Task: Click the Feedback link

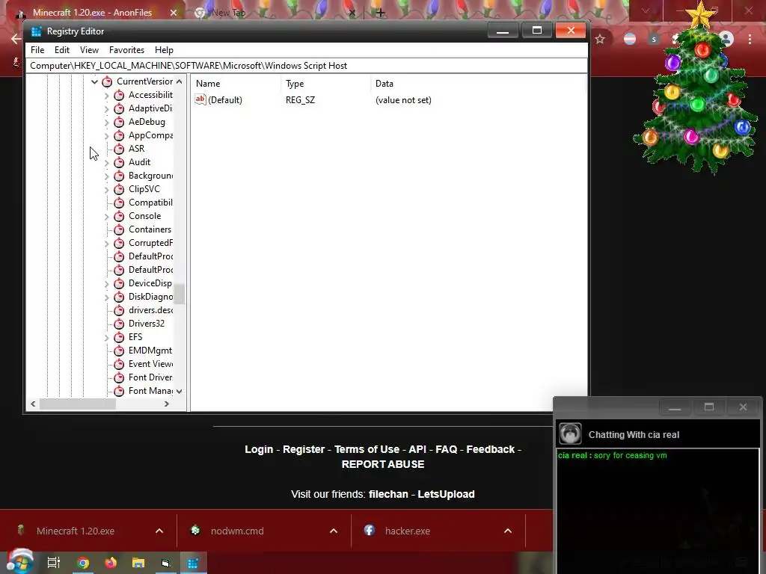Action: 491,449
